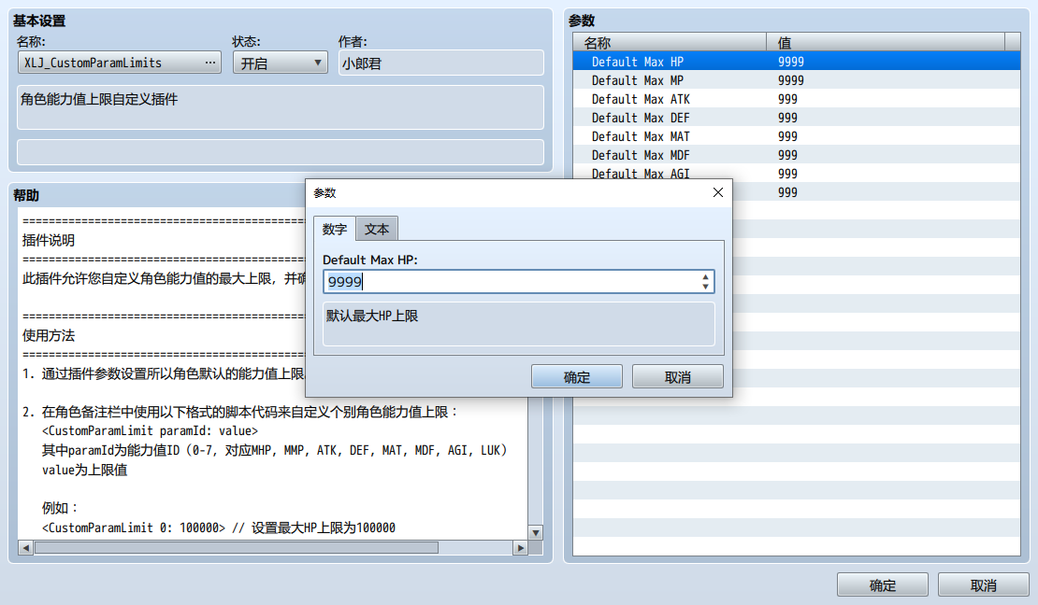Viewport: 1038px width, 605px height.
Task: Select the Default Max ATK row
Action: click(797, 99)
